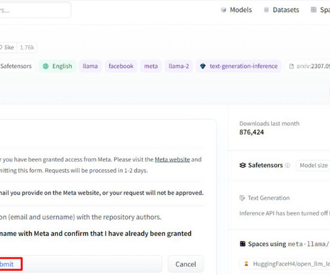The width and height of the screenshot is (330, 275).
Task: Click the Safetensors info icon
Action: [288, 165]
